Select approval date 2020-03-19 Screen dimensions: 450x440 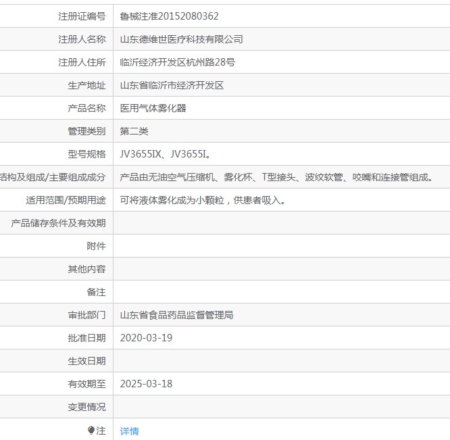146,338
